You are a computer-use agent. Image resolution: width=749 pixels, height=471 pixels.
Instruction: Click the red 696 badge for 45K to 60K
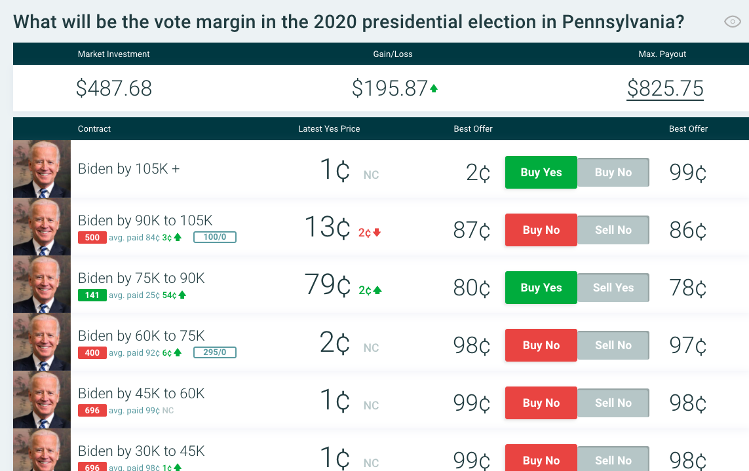click(x=92, y=410)
